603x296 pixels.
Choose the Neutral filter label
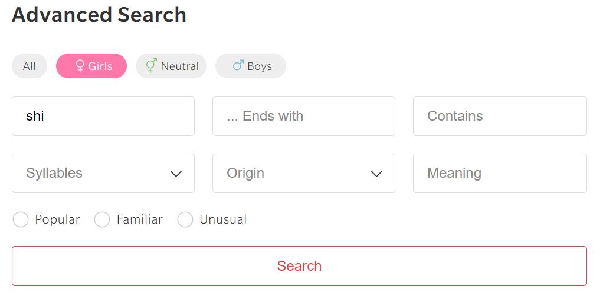[x=180, y=66]
